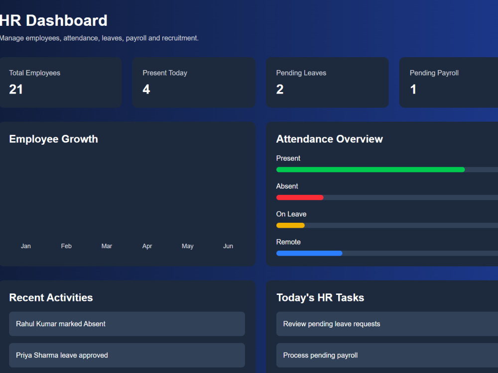Click the Present label in Attendance Overview
This screenshot has height=373, width=498.
click(288, 158)
